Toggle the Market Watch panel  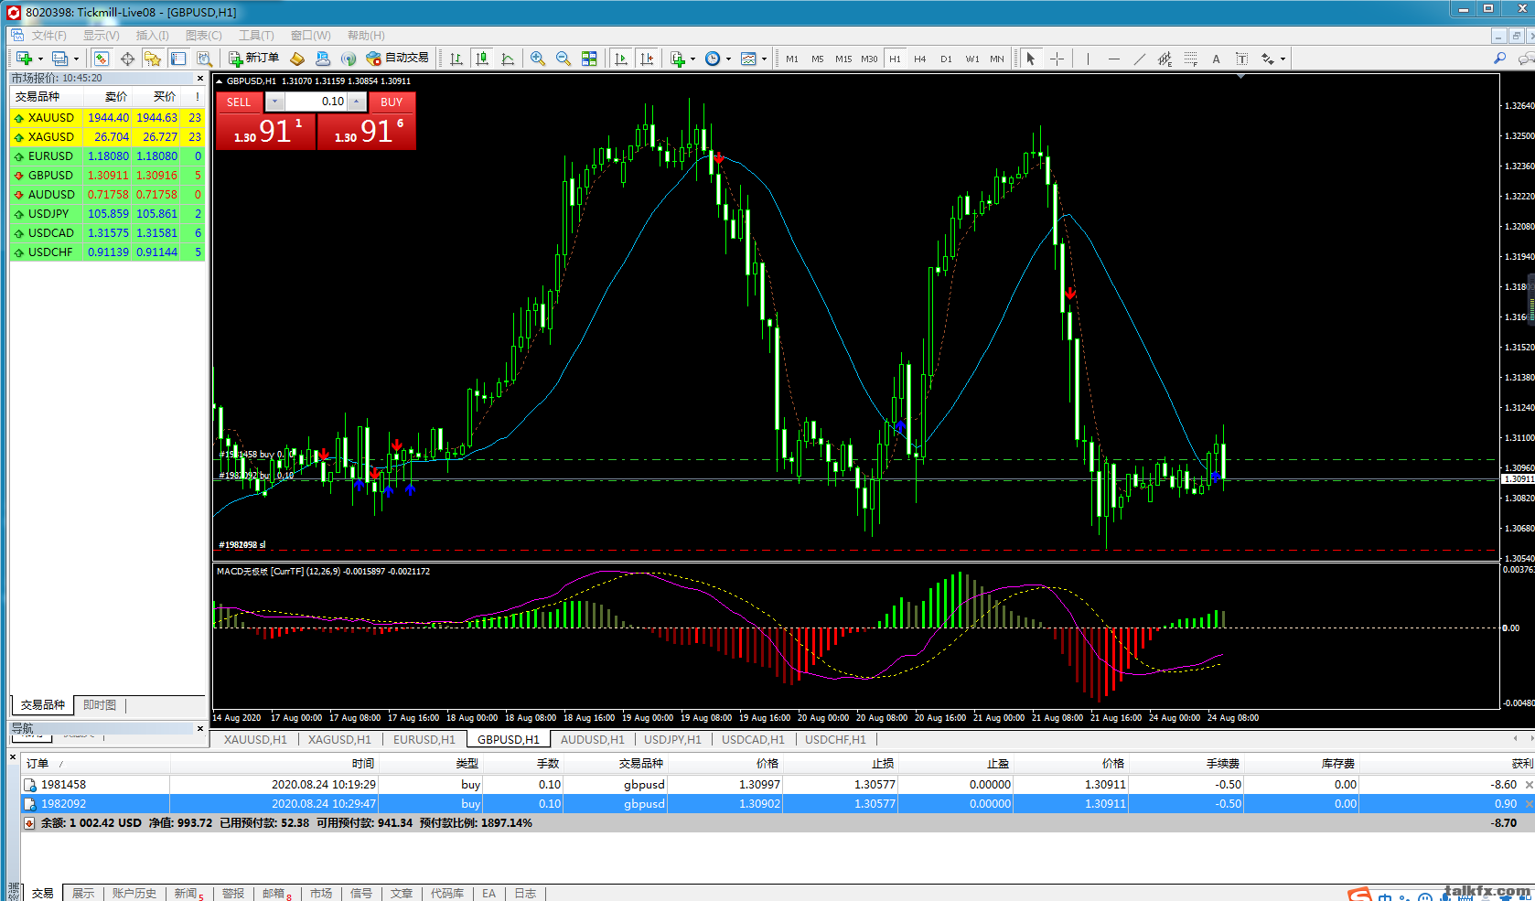tap(102, 59)
